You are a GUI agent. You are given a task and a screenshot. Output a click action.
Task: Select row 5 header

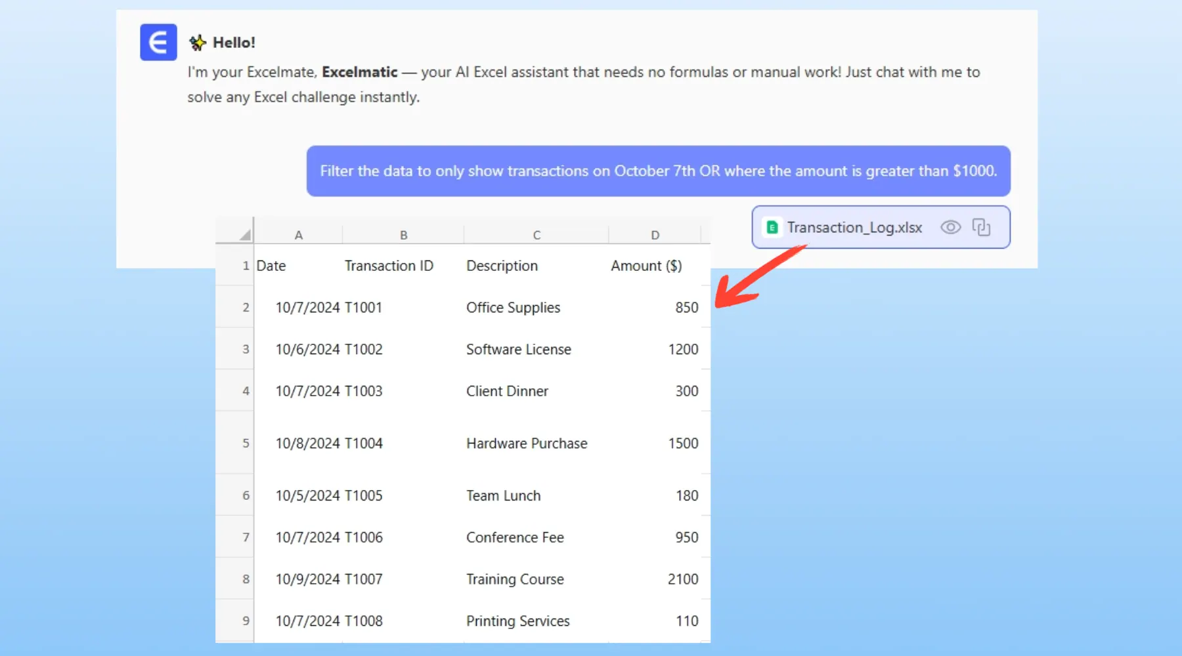pos(246,443)
